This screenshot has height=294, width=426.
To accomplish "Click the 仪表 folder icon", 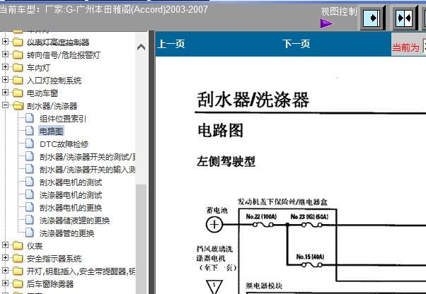I will (18, 246).
